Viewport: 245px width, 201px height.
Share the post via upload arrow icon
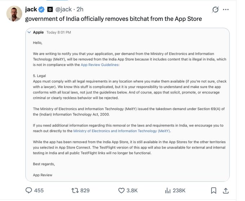tap(226, 191)
